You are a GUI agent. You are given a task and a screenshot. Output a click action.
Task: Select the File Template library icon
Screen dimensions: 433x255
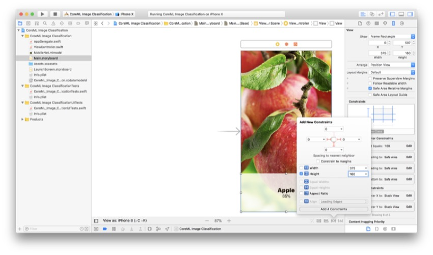click(x=368, y=229)
